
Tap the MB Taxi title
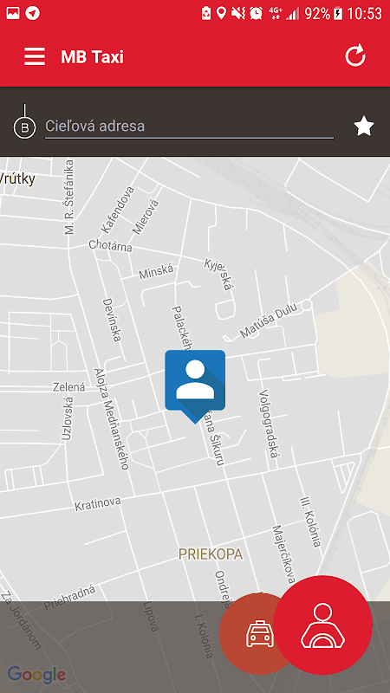point(92,57)
